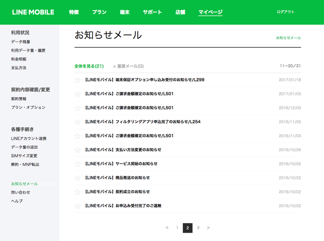Open お知らせメール in sidebar
Screen dimensions: 324x241
[25, 184]
